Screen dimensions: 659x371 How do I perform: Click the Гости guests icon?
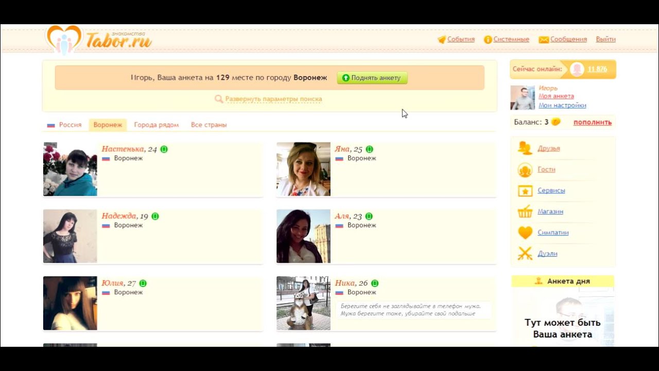tap(525, 170)
